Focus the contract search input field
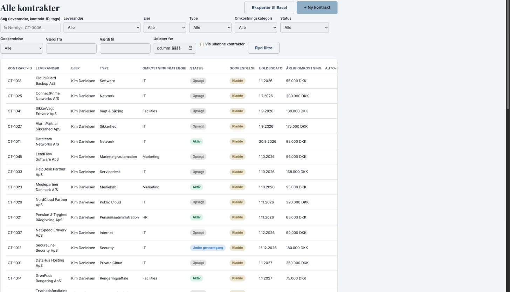Image resolution: width=510 pixels, height=292 pixels. (x=30, y=28)
